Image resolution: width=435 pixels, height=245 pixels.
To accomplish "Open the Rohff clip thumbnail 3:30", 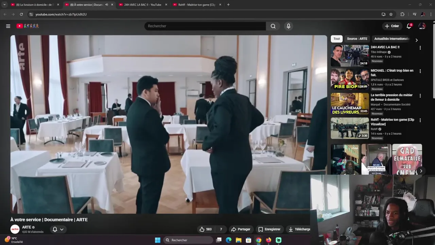I will pyautogui.click(x=350, y=128).
